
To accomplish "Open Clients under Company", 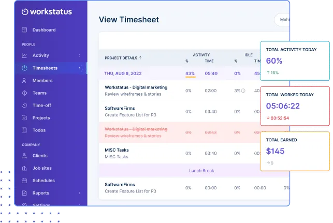I will point(40,156).
